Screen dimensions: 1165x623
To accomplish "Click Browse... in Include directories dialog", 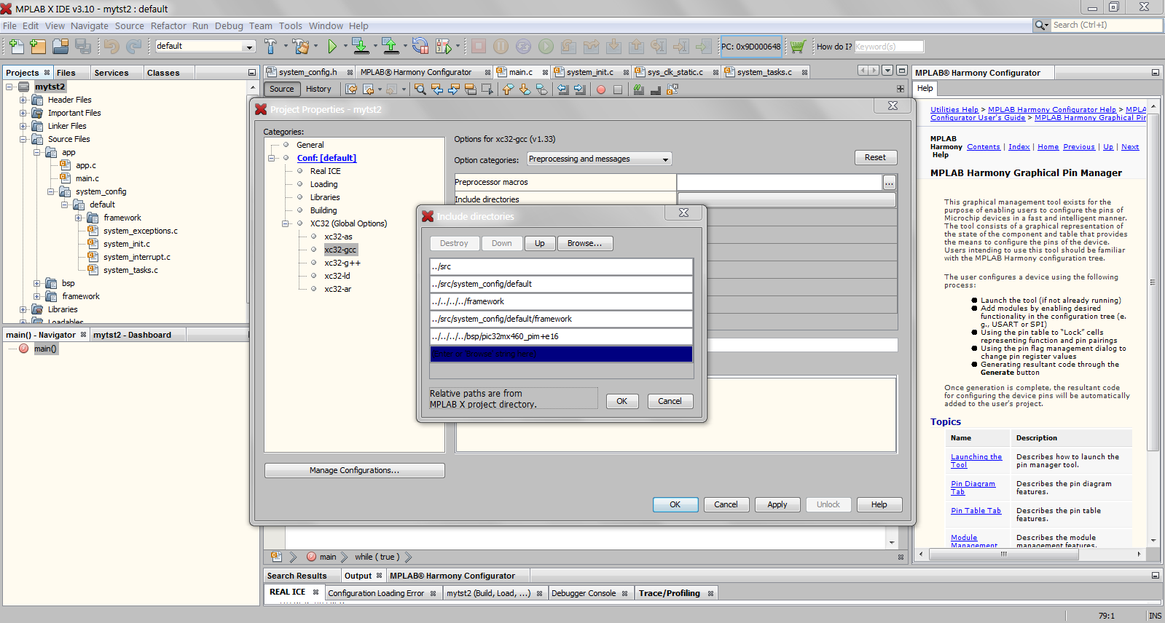I will click(585, 243).
